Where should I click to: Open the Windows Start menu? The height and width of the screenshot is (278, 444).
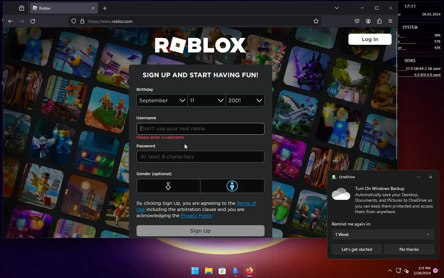(x=195, y=271)
